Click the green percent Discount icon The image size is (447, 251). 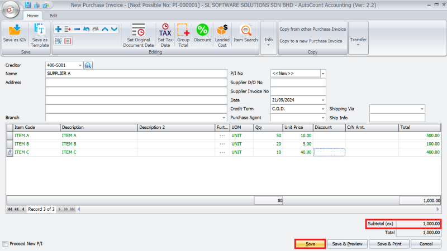(202, 30)
